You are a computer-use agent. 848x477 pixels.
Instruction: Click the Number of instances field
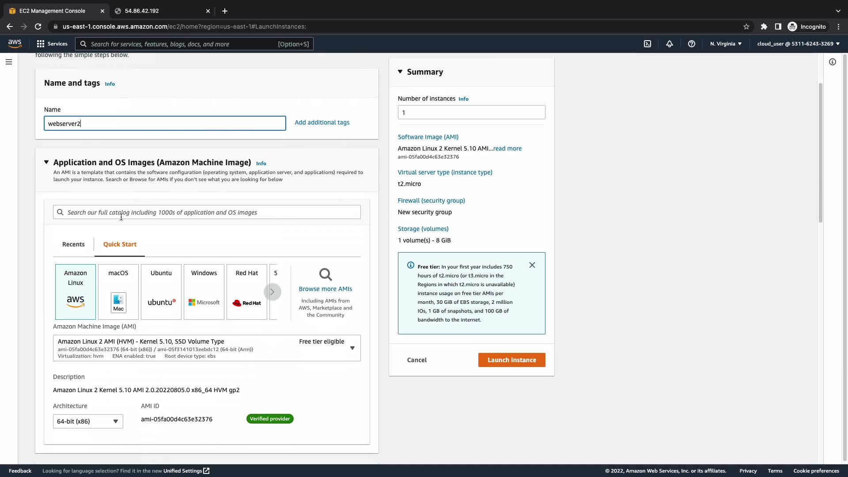[x=471, y=112]
